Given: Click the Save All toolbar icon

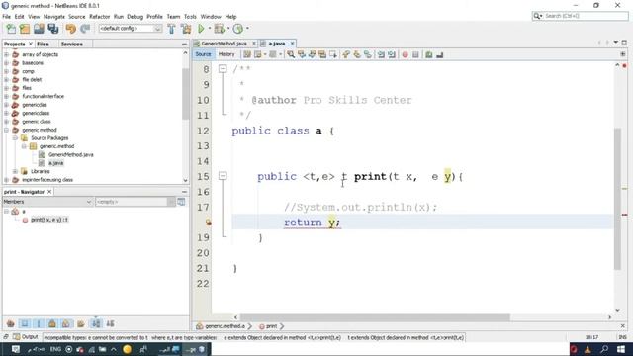Looking at the screenshot, I should point(52,29).
